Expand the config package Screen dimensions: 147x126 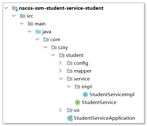click(x=60, y=63)
